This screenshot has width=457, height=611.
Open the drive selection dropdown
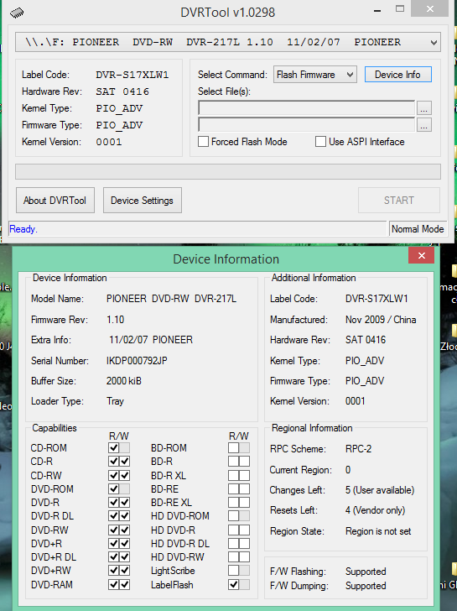tap(228, 43)
